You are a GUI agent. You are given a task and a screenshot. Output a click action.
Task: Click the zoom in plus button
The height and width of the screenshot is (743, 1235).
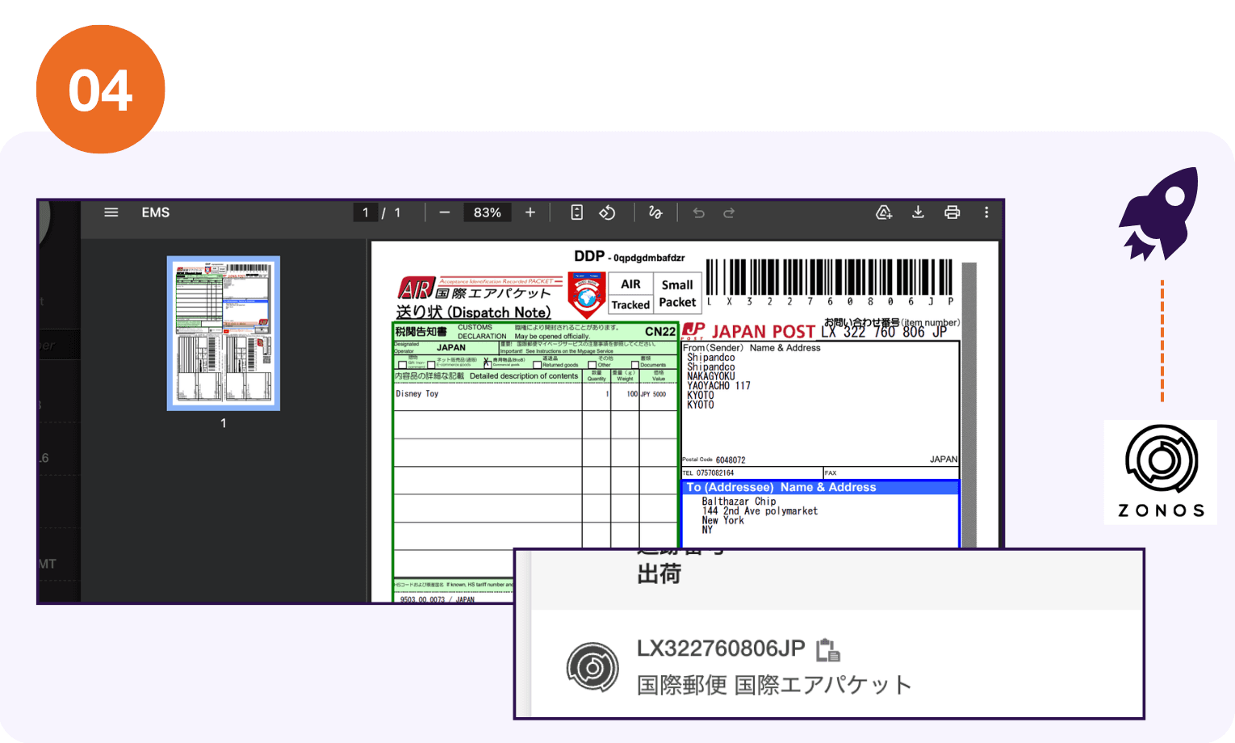pyautogui.click(x=530, y=212)
